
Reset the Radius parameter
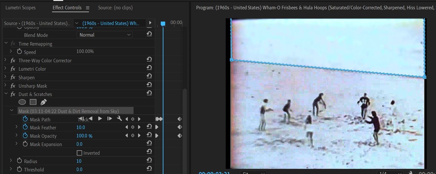[149, 160]
